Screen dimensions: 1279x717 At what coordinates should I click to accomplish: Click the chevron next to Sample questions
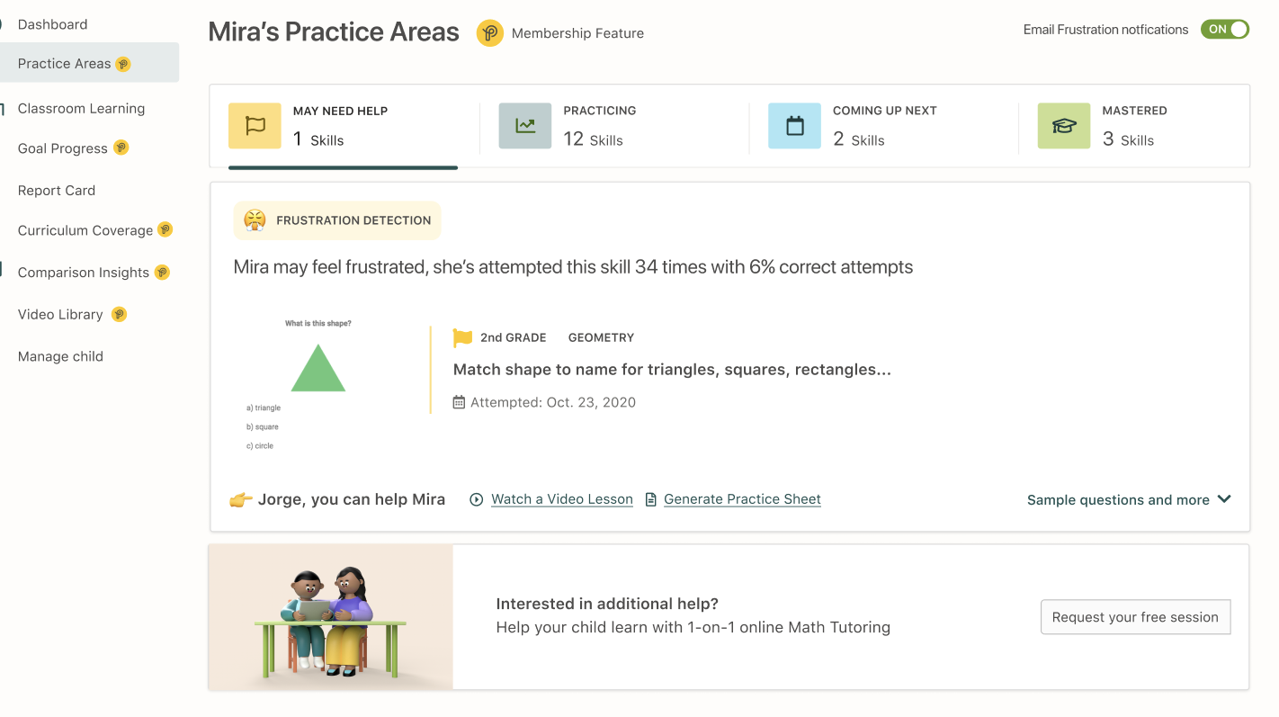pos(1224,499)
